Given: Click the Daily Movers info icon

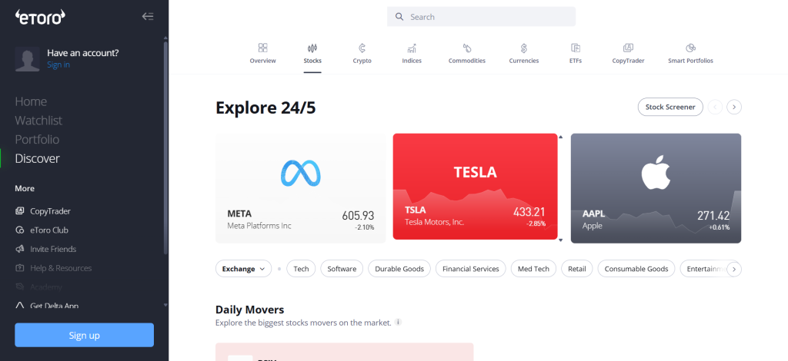Looking at the screenshot, I should click(398, 322).
